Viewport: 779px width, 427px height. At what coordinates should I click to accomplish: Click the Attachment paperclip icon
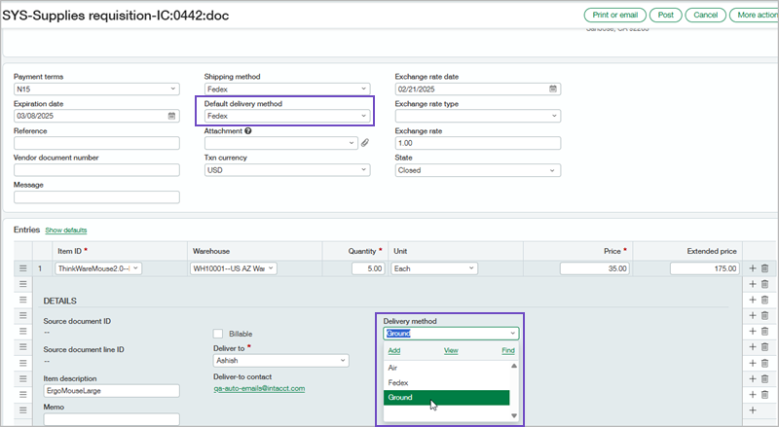click(365, 143)
